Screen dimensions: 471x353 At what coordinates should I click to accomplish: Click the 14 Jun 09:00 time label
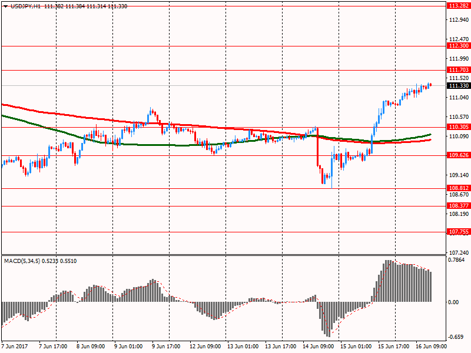pyautogui.click(x=318, y=346)
